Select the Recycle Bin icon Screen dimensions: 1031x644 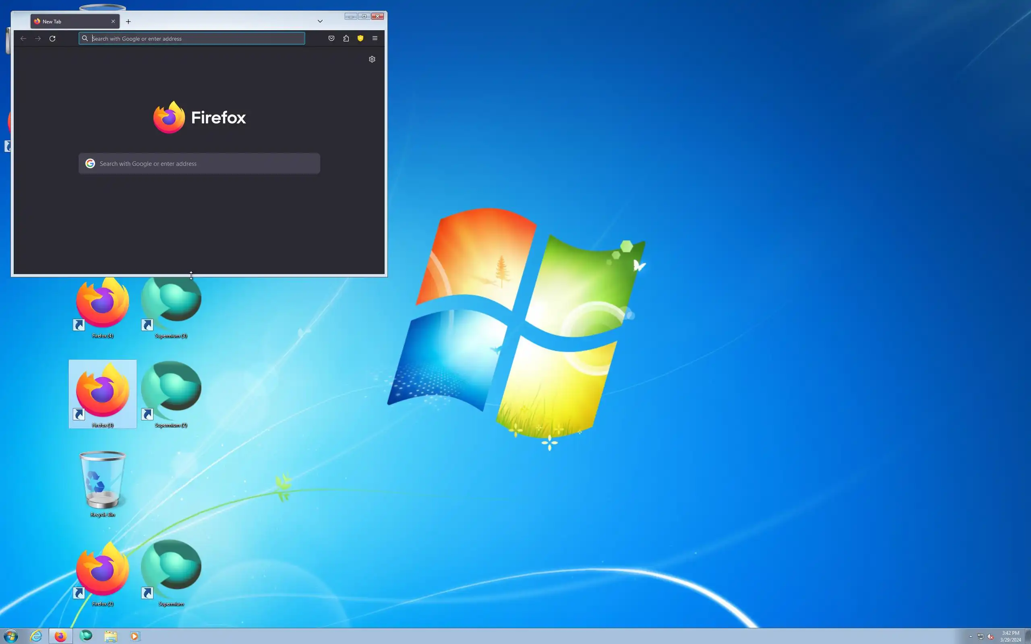[x=102, y=482]
